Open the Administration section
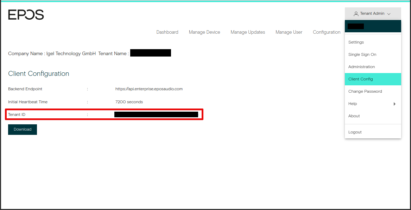The image size is (411, 210). pyautogui.click(x=361, y=67)
